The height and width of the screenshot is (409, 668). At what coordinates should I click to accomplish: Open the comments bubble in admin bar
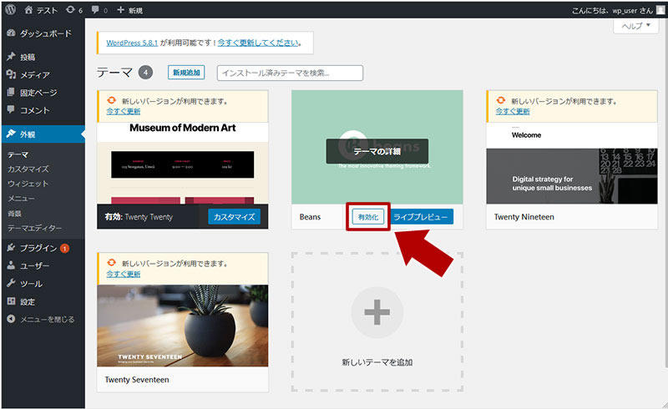pyautogui.click(x=99, y=10)
